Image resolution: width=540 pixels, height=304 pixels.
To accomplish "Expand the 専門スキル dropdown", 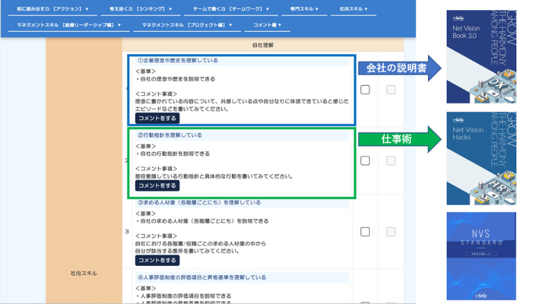I will (x=304, y=9).
